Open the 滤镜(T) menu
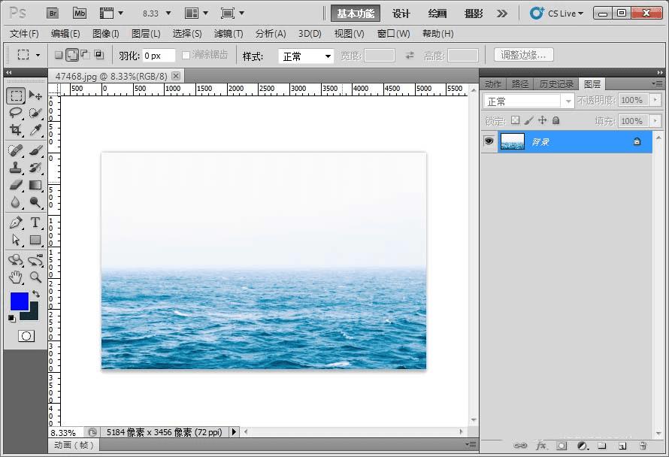 point(229,34)
